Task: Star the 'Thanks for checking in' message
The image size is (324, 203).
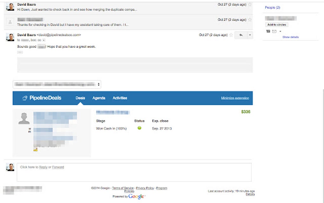Action: 250,20
